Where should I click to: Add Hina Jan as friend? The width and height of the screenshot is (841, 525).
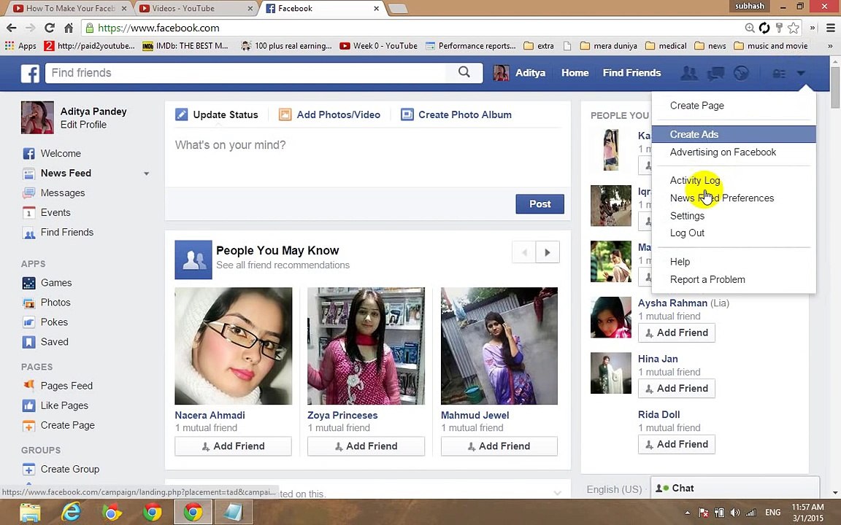pyautogui.click(x=676, y=389)
